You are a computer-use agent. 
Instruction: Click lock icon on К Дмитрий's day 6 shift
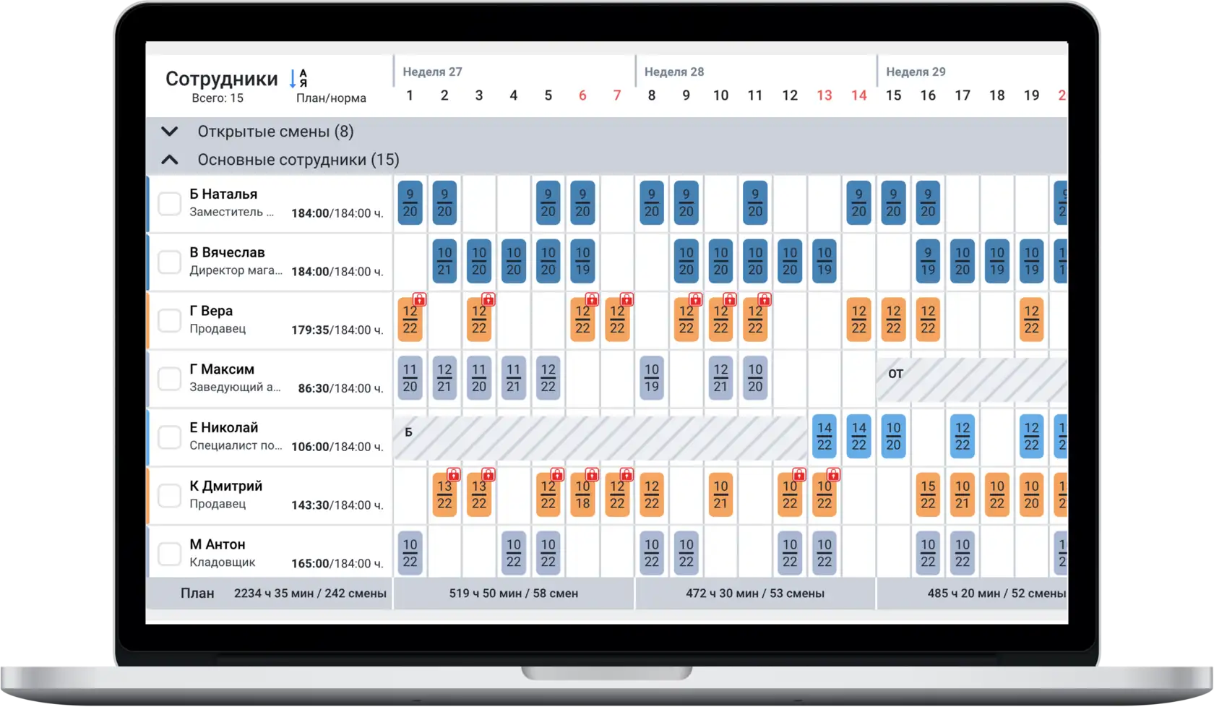click(592, 475)
